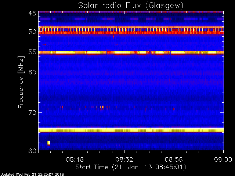Click the bright yellow square burst near 78 MHz
Screen dimensions: 235x176
[x=49, y=143]
